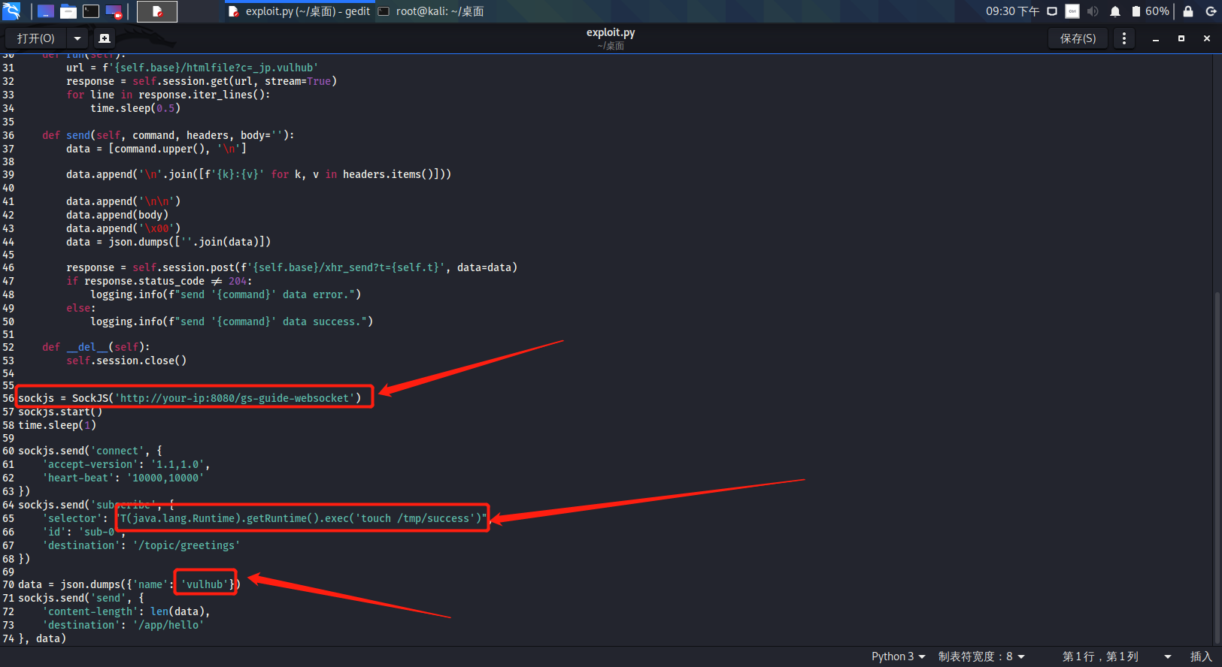The width and height of the screenshot is (1222, 667).
Task: Lock the screen with padlock icon
Action: (1188, 11)
